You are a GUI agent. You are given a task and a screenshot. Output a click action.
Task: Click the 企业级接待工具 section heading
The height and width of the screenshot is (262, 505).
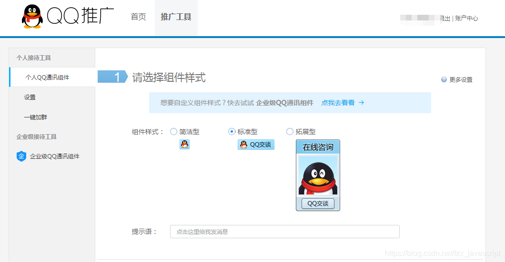tap(36, 136)
